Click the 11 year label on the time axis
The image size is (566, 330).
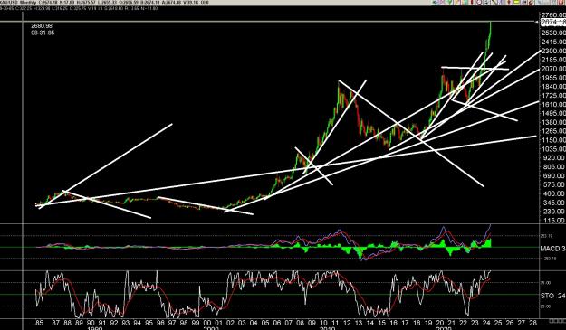point(335,323)
